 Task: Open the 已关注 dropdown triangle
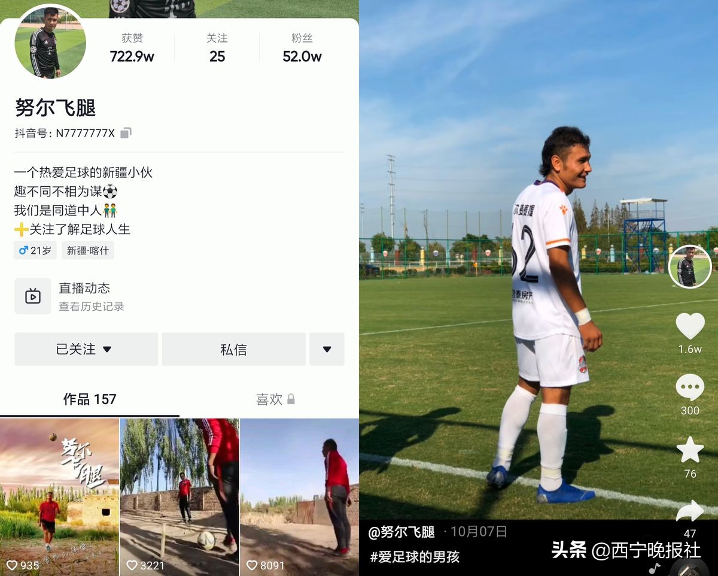[107, 349]
